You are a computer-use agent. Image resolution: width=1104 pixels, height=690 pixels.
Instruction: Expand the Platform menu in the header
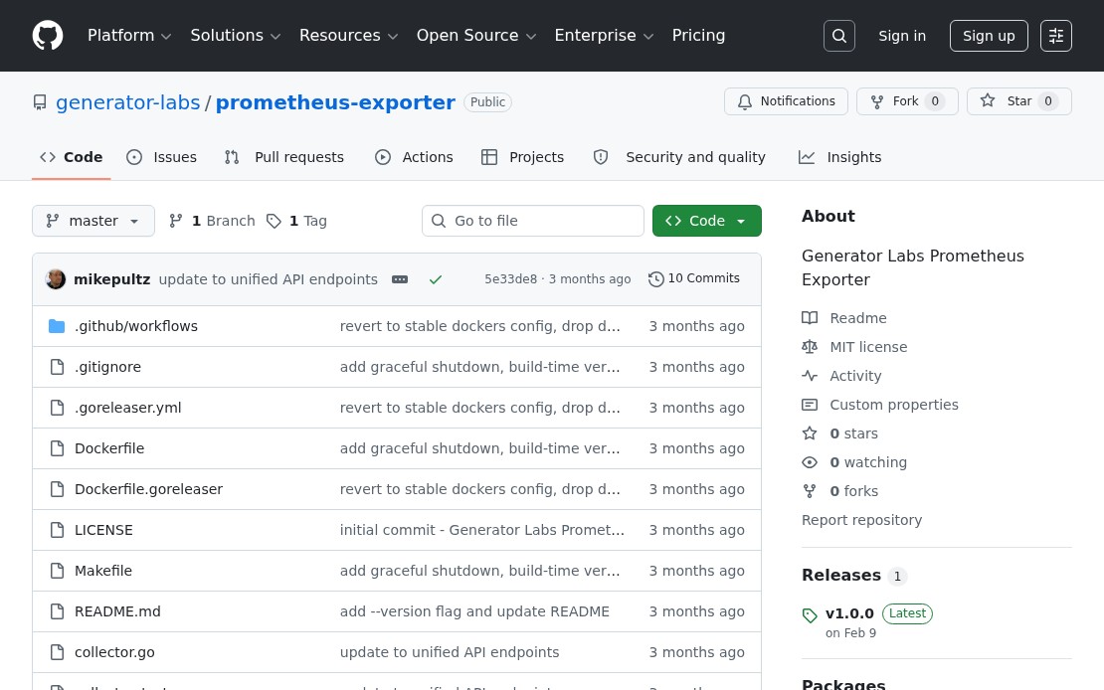(x=129, y=35)
